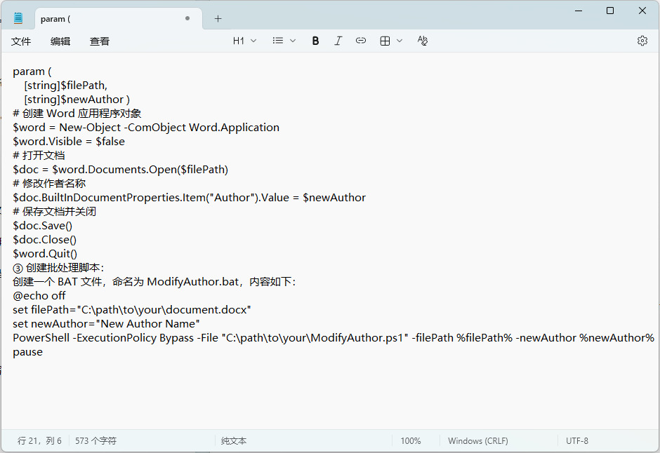Insert a table using table icon

(385, 41)
